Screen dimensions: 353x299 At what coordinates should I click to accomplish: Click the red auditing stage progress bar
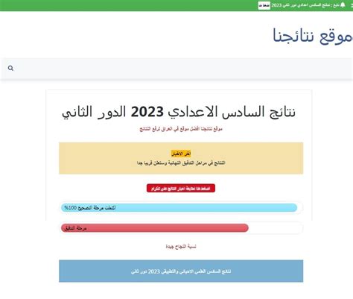(155, 228)
